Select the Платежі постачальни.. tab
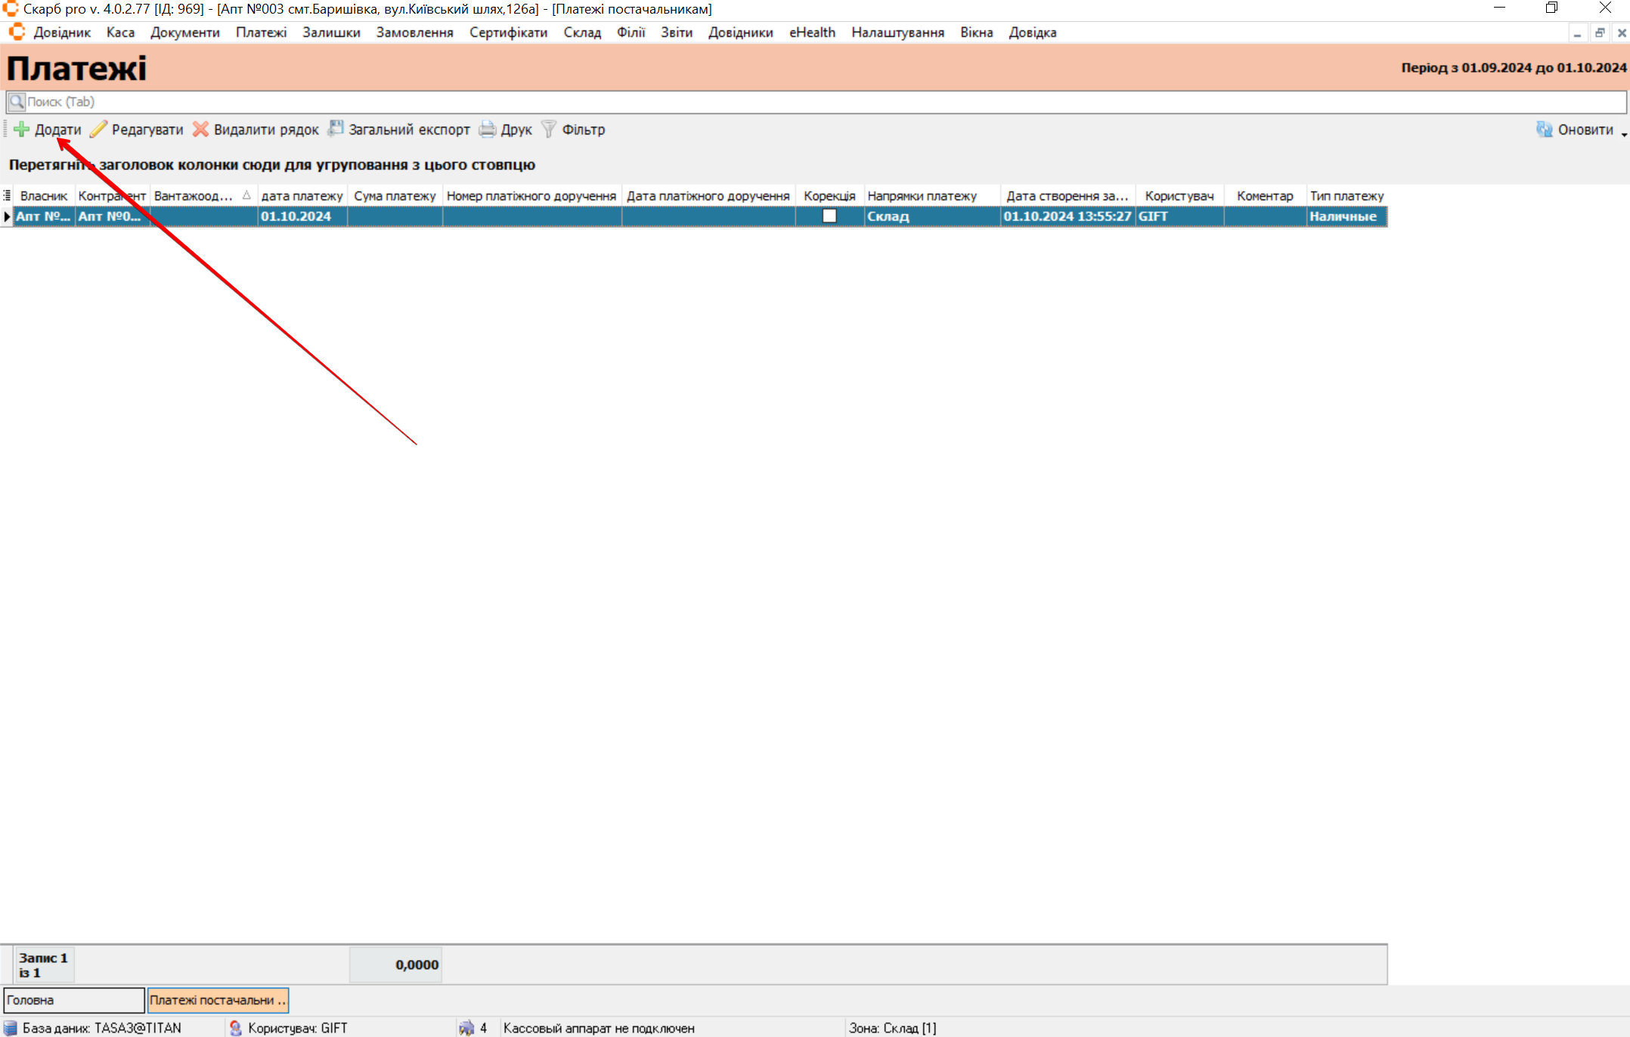Screen dimensions: 1630x1037 (218, 1000)
